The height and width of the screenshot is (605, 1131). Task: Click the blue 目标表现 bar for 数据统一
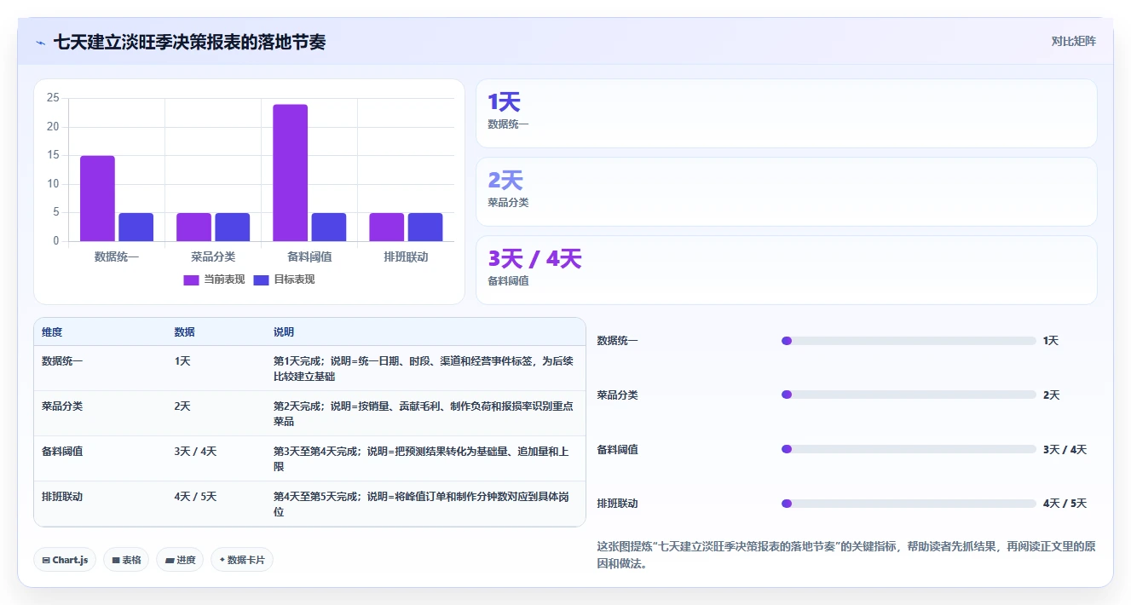click(x=136, y=227)
